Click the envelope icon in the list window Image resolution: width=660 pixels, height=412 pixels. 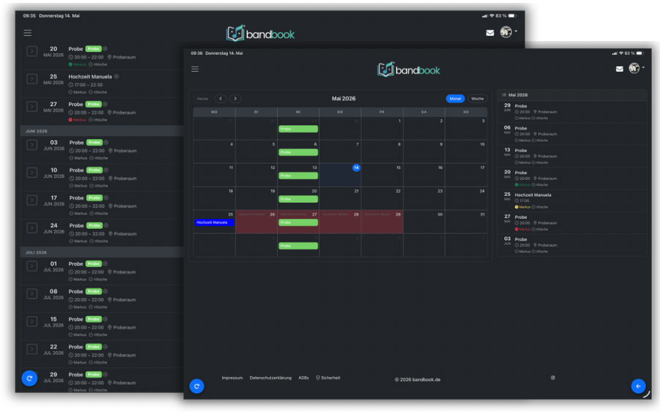pyautogui.click(x=489, y=33)
